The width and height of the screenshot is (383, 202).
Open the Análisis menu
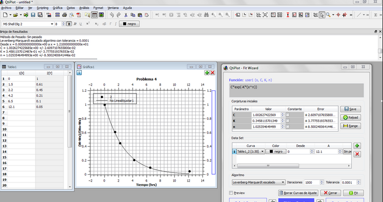point(84,8)
